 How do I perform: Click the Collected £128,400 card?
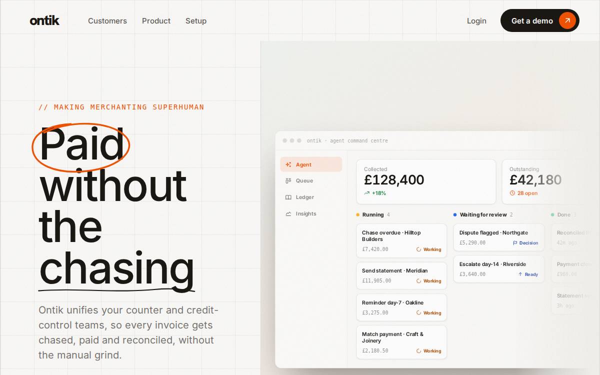point(426,181)
